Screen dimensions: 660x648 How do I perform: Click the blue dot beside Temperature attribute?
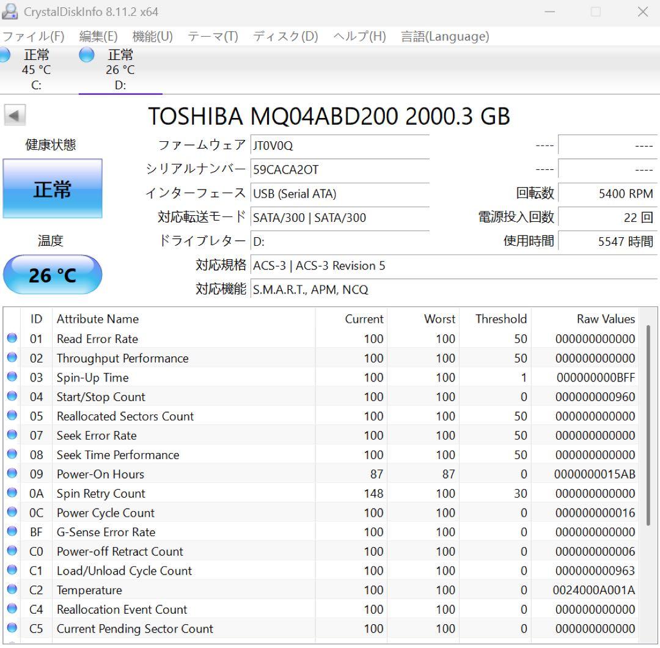click(13, 590)
